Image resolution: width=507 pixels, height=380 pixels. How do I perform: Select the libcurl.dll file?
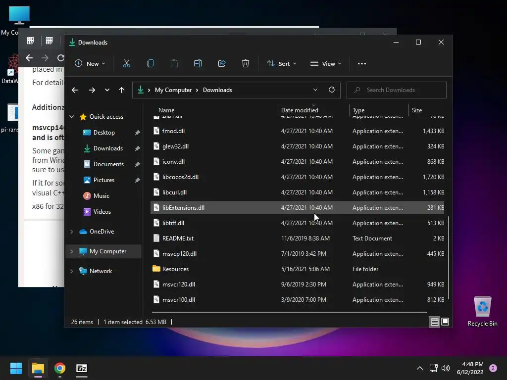297,192
